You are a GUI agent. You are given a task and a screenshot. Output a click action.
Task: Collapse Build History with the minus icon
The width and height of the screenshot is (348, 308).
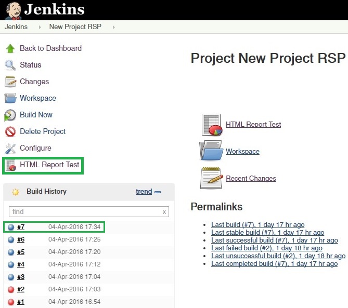point(158,192)
